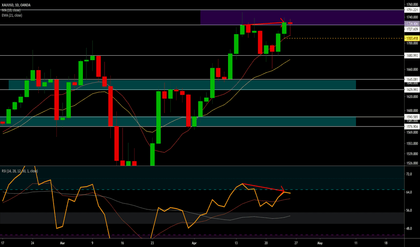This screenshot has height=247, width=420.
Task: Select the 1620.000 price axis label
Action: (412, 97)
